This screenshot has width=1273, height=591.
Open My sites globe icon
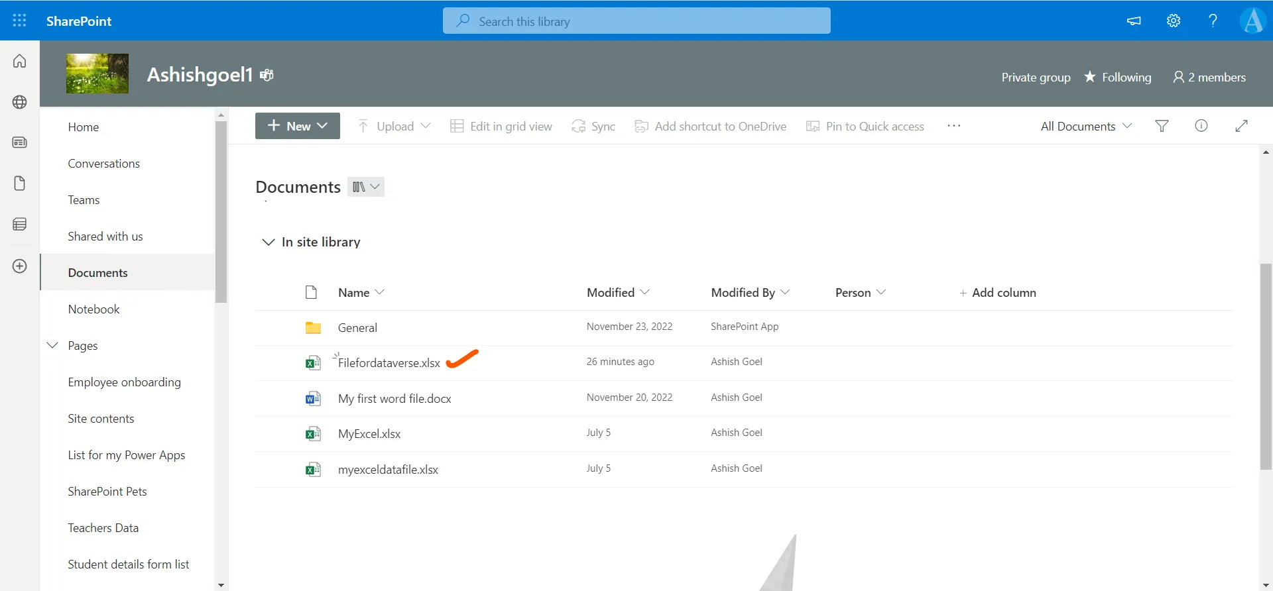[x=20, y=102]
